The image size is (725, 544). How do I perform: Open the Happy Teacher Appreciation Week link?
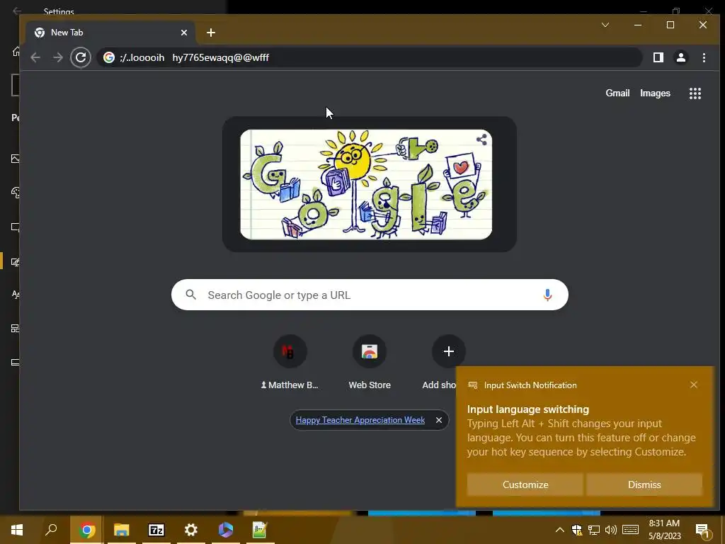(360, 420)
